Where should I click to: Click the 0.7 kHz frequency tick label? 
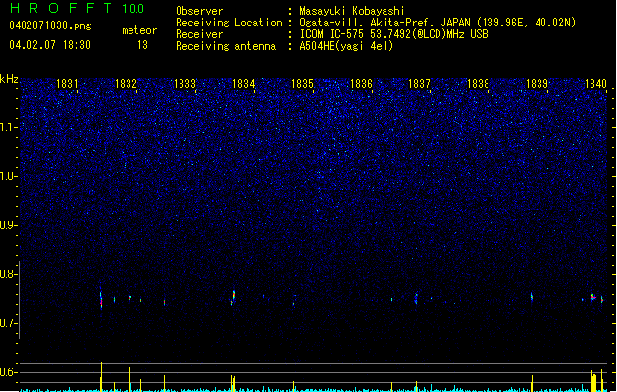coord(8,323)
